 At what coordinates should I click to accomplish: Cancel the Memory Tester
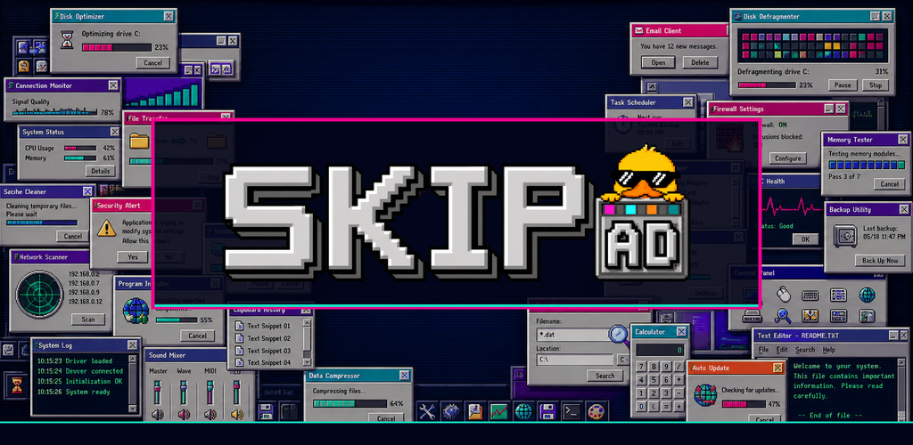pyautogui.click(x=889, y=184)
